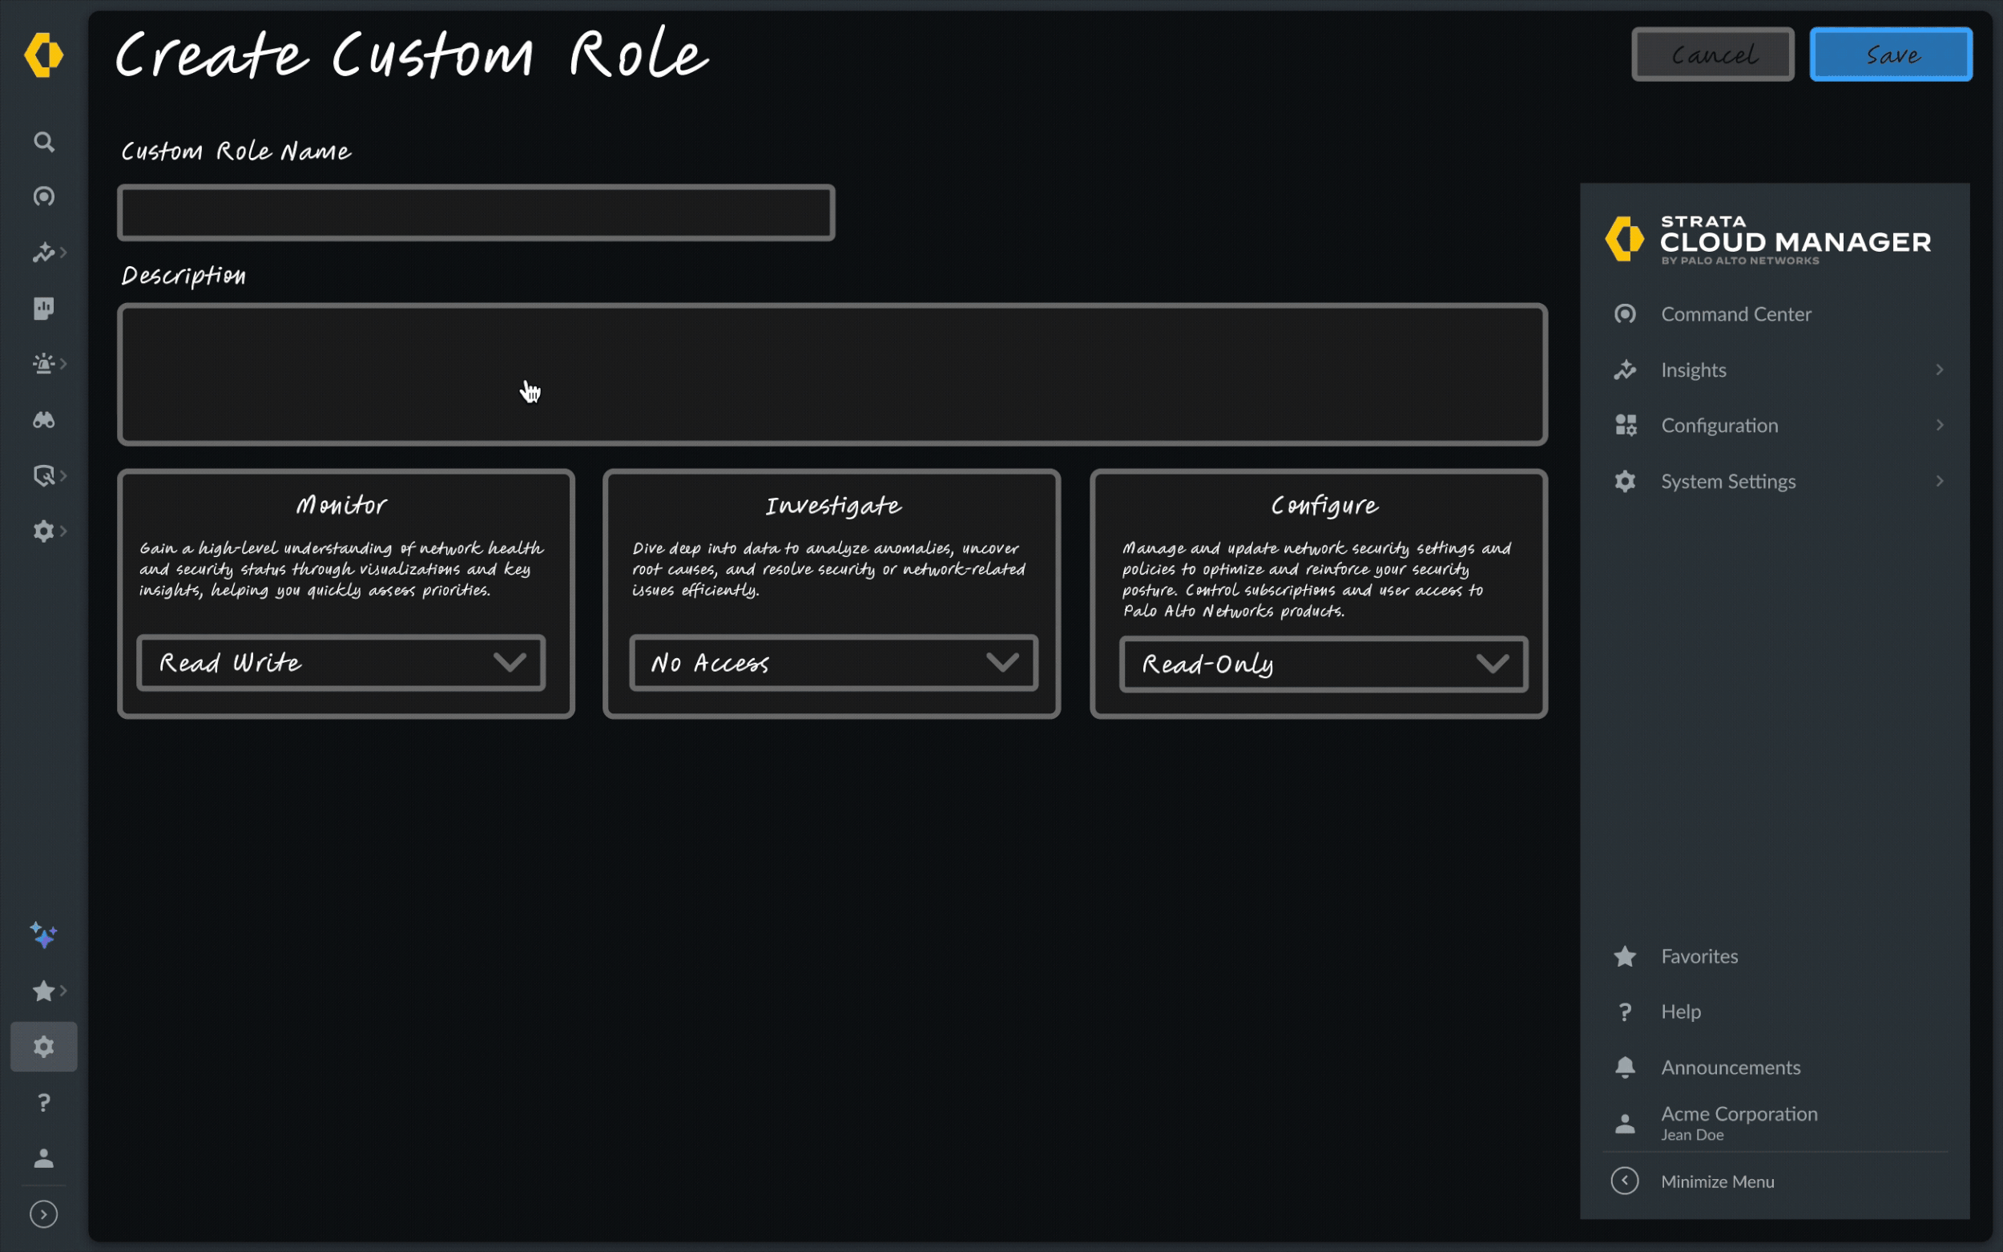
Task: Open the Investigate No Access dropdown
Action: click(x=832, y=662)
